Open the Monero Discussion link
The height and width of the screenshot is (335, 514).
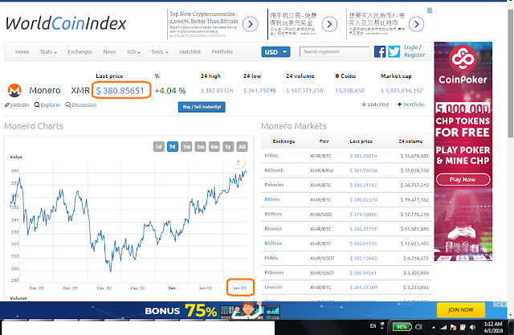point(81,105)
